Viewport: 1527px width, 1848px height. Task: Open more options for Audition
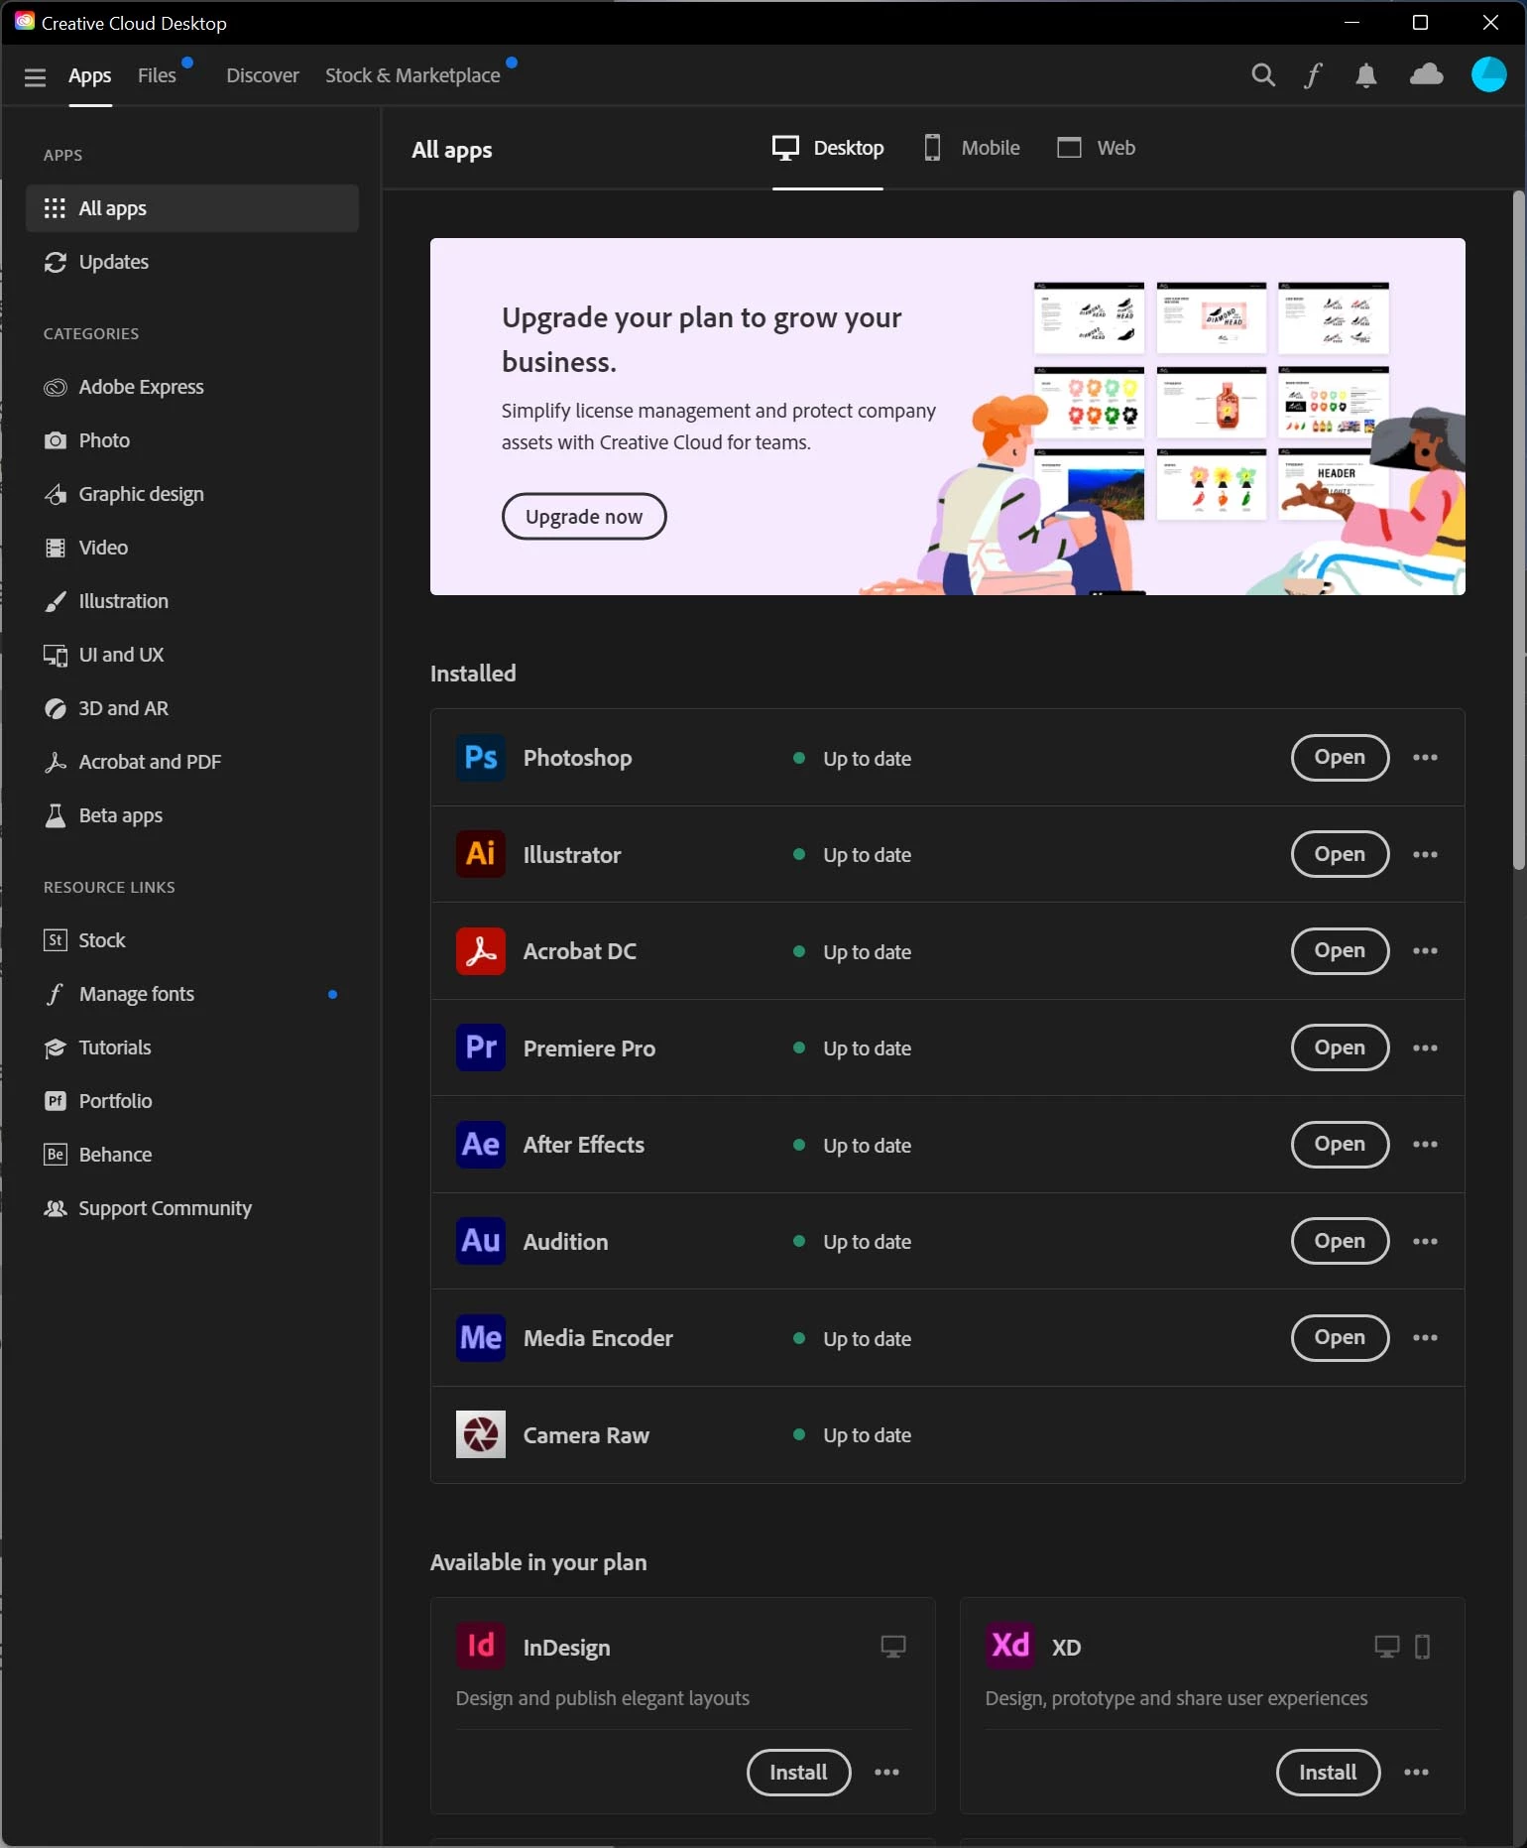(1425, 1241)
